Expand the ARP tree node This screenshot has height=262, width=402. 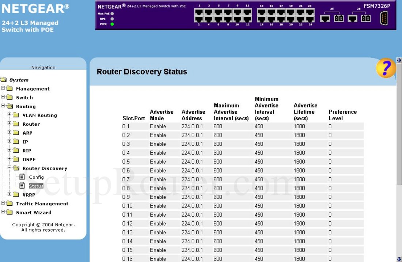[10, 132]
